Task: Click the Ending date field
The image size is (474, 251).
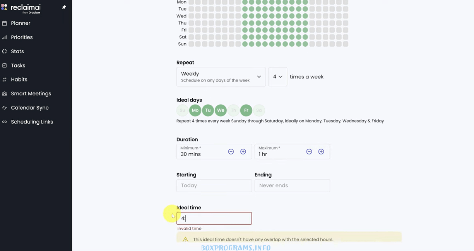Action: (x=292, y=186)
